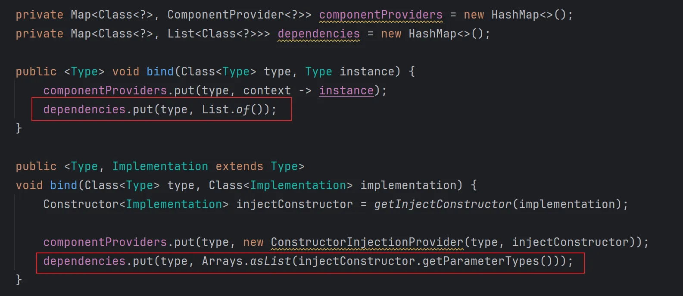This screenshot has width=683, height=296.
Task: Click the injectConstructor variable declaration
Action: pyautogui.click(x=294, y=204)
